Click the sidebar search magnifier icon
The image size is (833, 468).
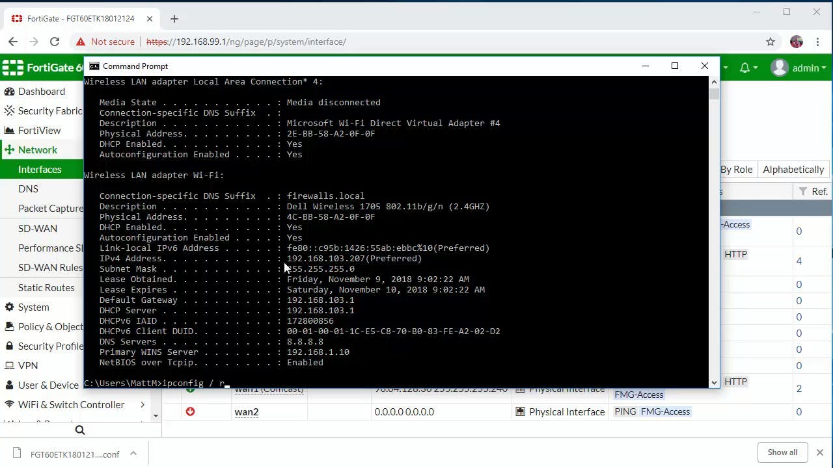click(80, 430)
